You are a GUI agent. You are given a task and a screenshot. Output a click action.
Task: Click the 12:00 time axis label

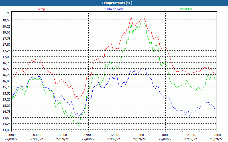click(x=114, y=135)
